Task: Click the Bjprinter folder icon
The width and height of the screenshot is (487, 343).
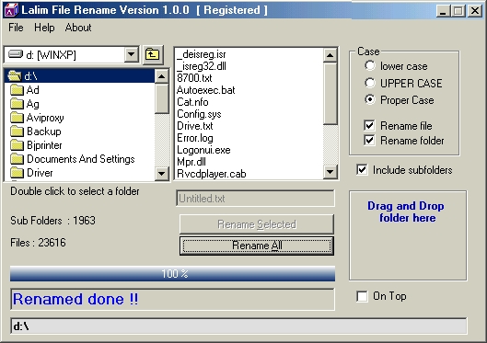Action: tap(17, 145)
